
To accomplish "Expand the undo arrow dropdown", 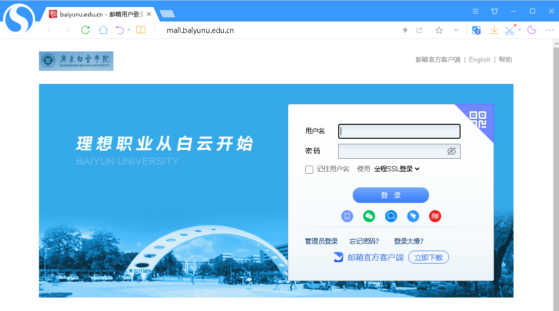I will click(128, 30).
